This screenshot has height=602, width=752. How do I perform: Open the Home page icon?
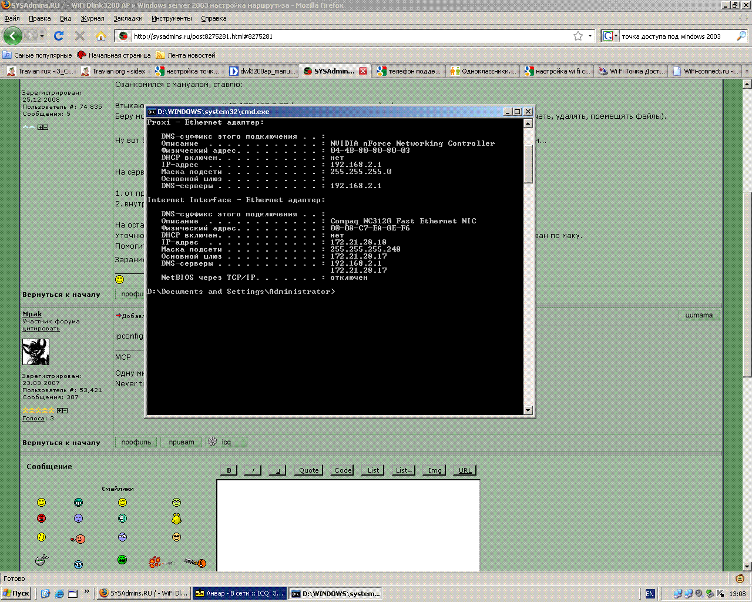coord(101,36)
